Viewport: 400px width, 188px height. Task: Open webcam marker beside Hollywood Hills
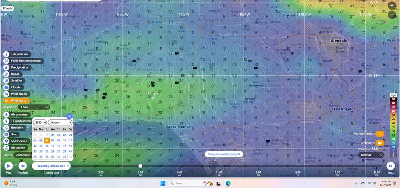pos(292,53)
